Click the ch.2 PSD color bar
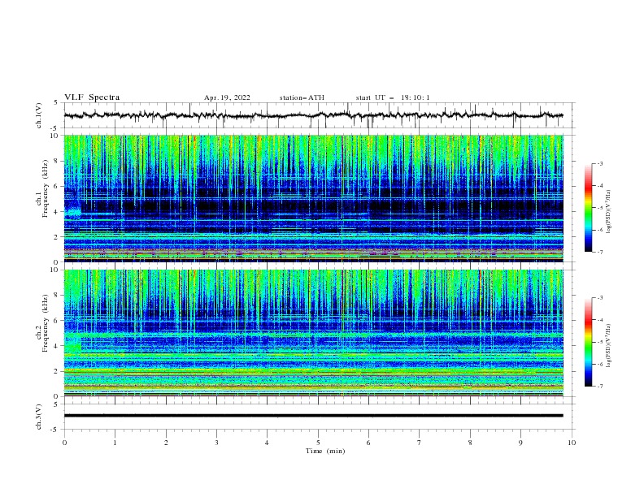Screen dimensions: 644x497 point(588,342)
